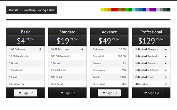
Task: Click the Advance Subdomain 250 value
Action: [x=124, y=70]
